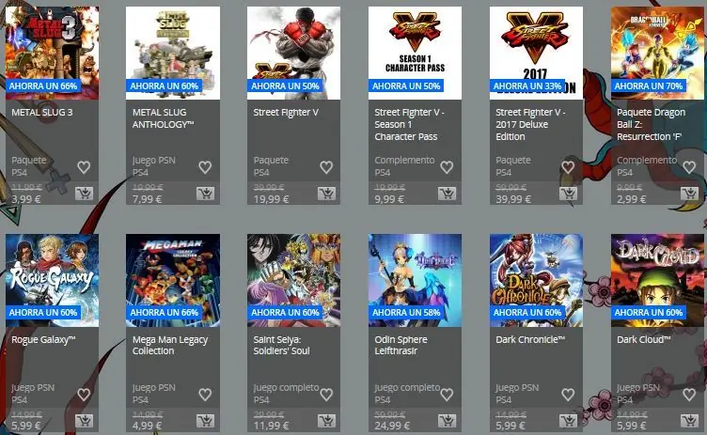Add METAL SLUG 3 to wishlist heart

click(x=84, y=167)
